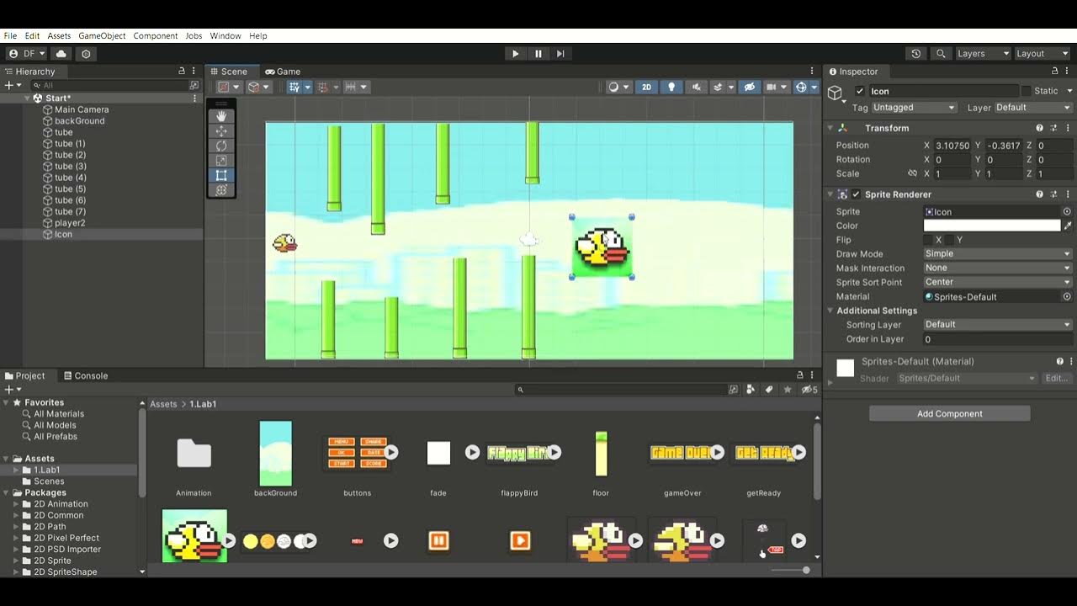1077x606 pixels.
Task: Select the Hand view tool
Action: (221, 116)
